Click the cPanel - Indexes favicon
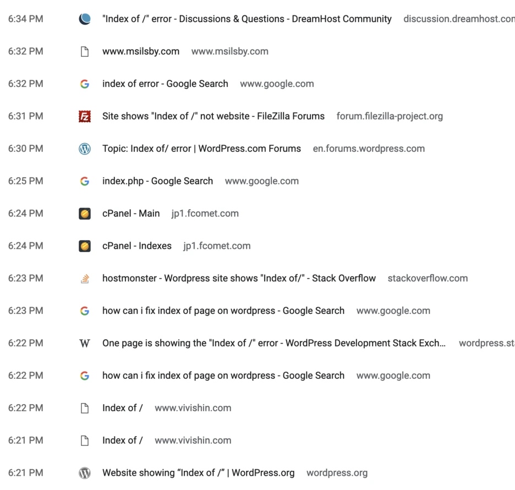Viewport: 515px width, 490px height. [x=85, y=246]
